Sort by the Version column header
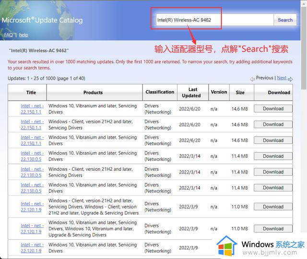 219,92
